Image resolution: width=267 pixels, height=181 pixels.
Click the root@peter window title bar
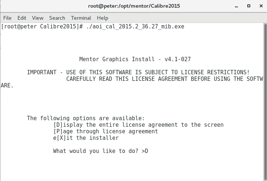click(134, 6)
